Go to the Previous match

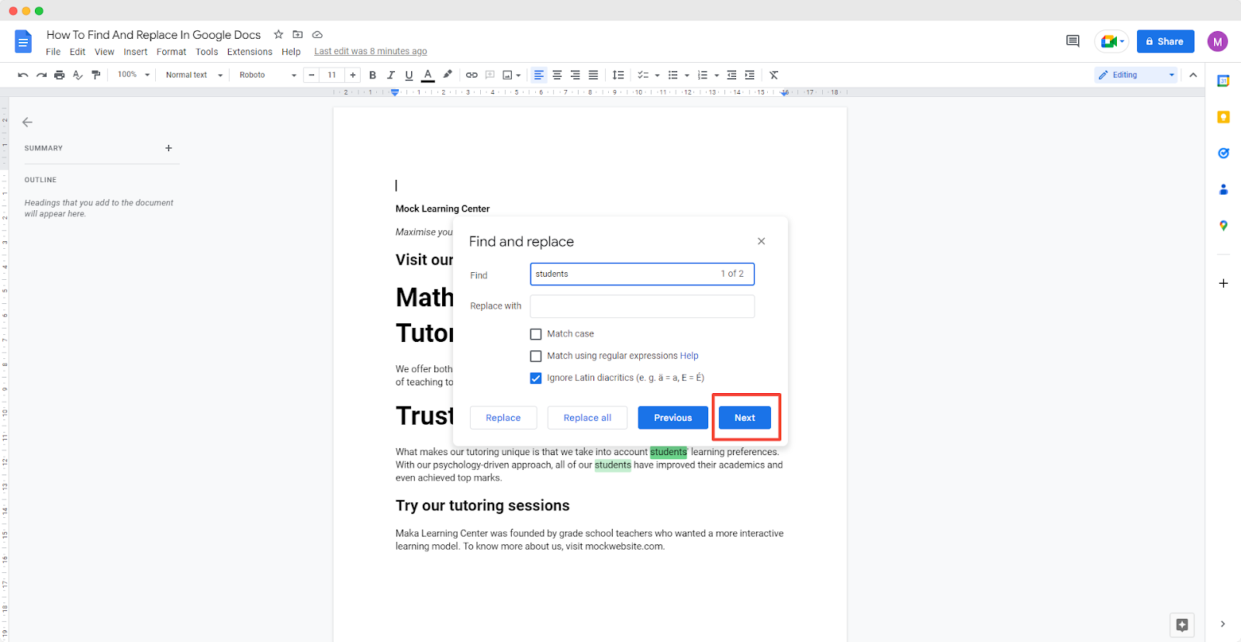[x=673, y=418]
